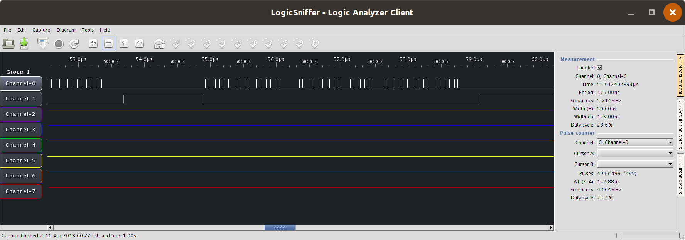Screen dimensions: 685x240
Task: Expand the Cursor A dropdown
Action: 635,153
